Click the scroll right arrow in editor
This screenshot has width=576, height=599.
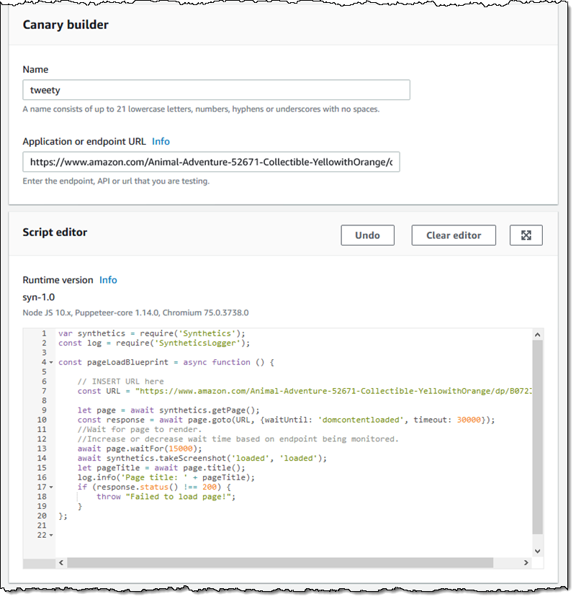tap(526, 562)
